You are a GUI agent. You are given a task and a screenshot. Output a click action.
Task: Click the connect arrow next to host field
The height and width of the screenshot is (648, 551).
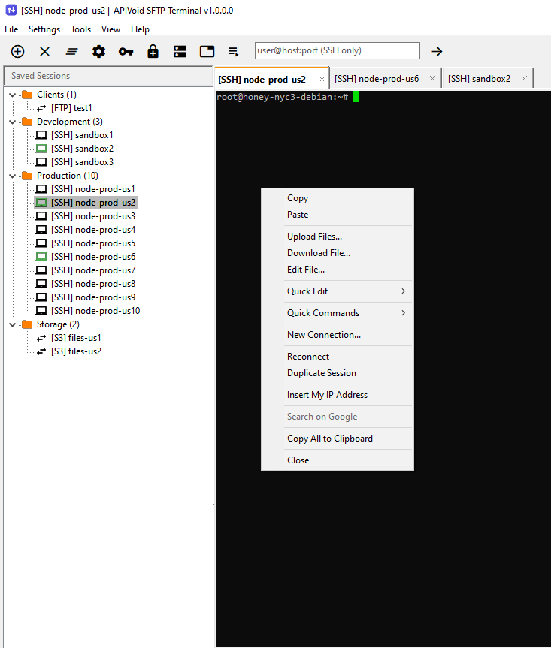[x=437, y=52]
